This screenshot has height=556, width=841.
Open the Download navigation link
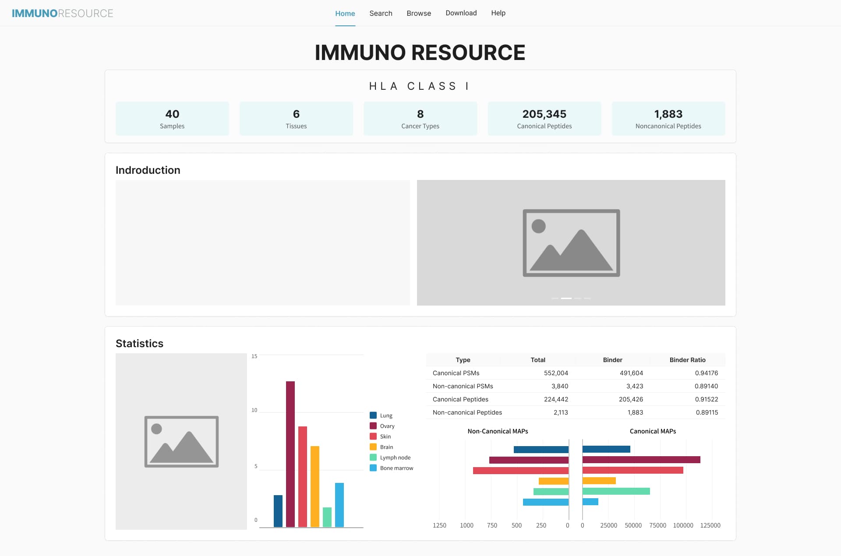[461, 13]
